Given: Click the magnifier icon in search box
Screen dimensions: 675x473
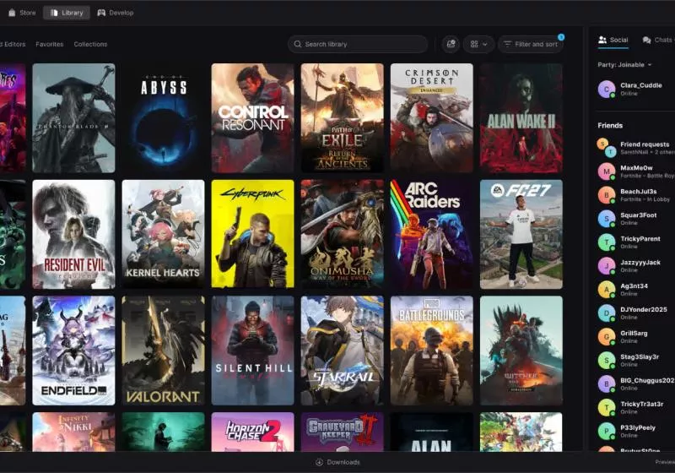Looking at the screenshot, I should (298, 44).
